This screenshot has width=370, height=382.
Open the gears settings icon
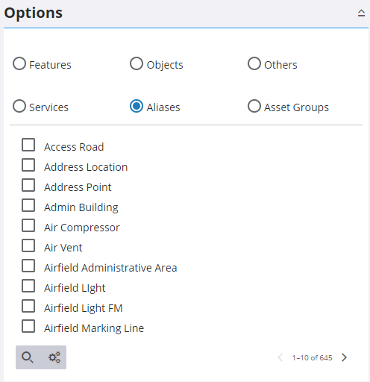54,357
